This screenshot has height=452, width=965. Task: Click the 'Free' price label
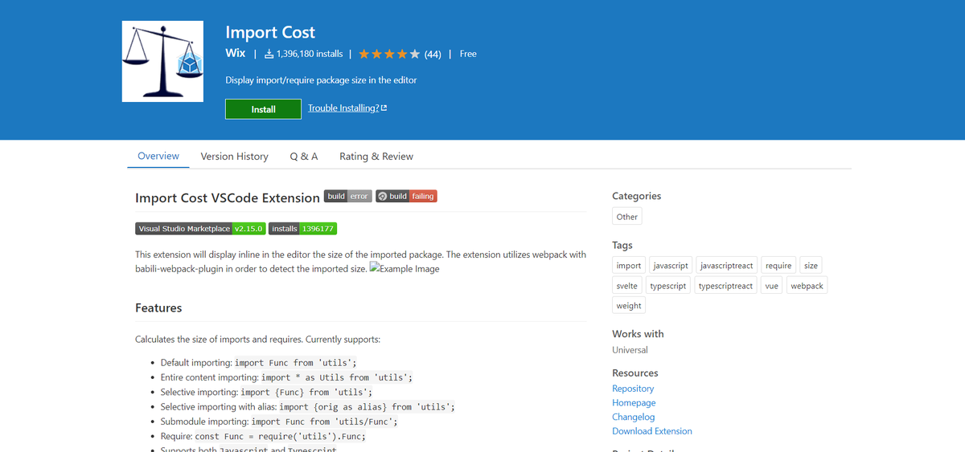(x=468, y=54)
